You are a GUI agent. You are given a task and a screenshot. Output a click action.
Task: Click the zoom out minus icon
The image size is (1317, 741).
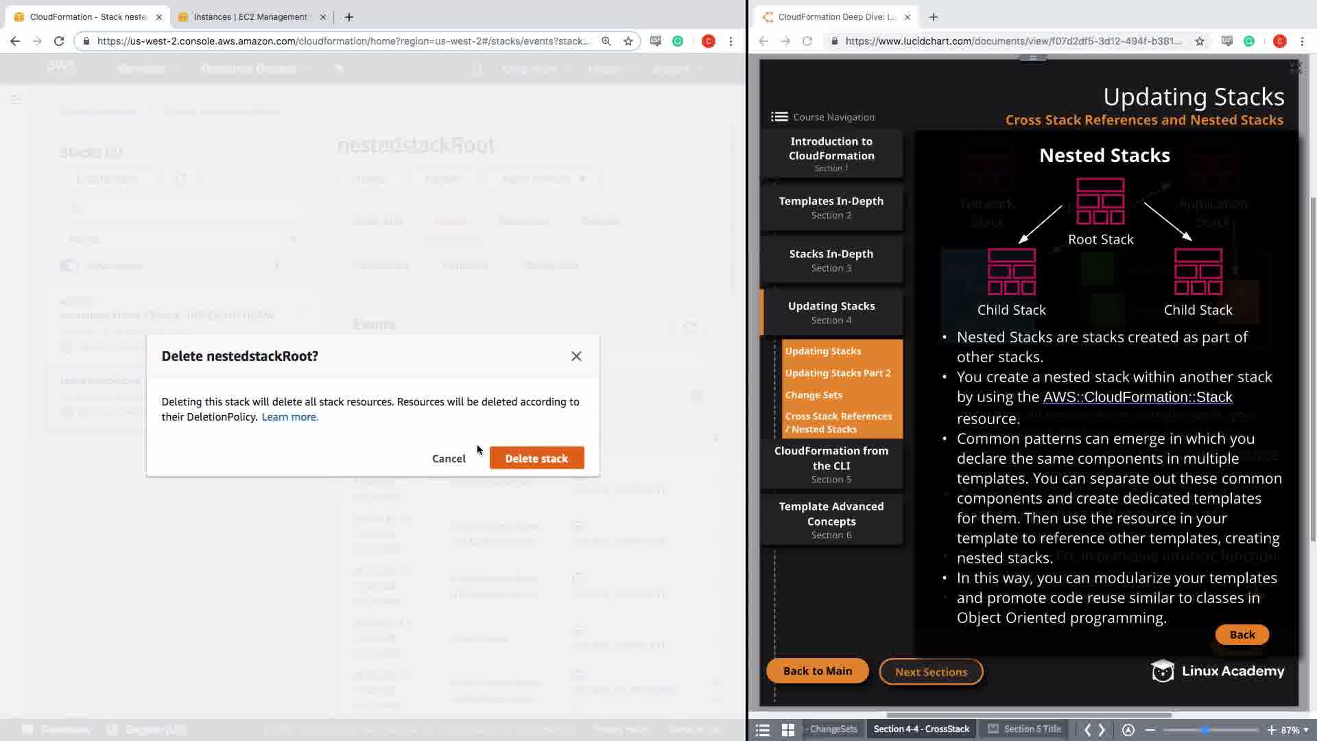click(1150, 730)
